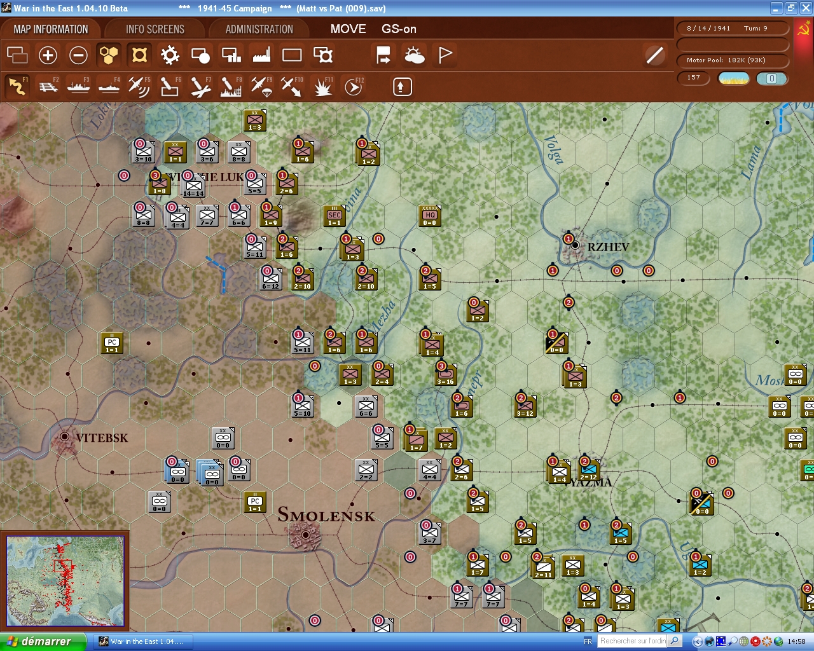Screen dimensions: 814x651
Task: Click the F12 end turn icon
Action: click(x=353, y=86)
